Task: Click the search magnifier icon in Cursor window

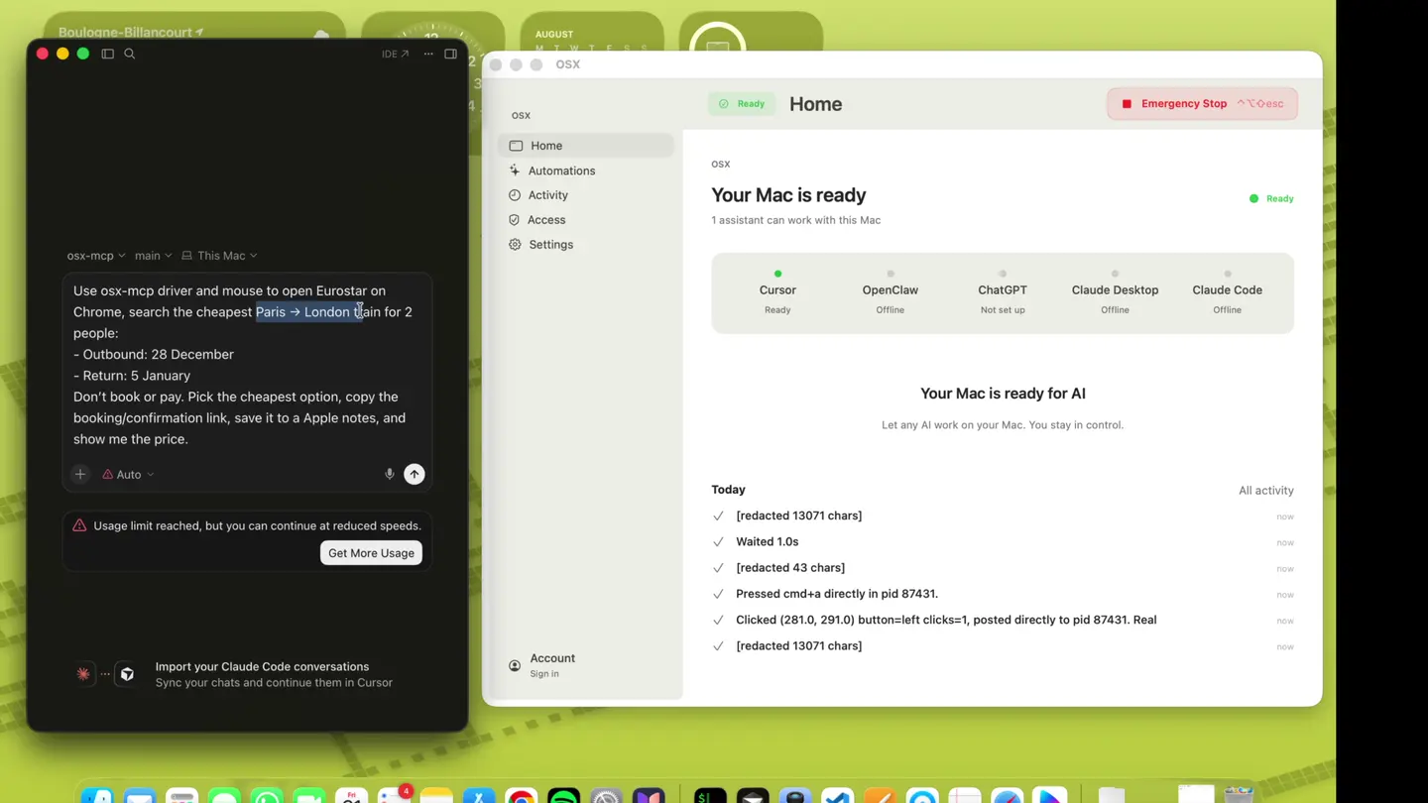Action: [x=130, y=54]
